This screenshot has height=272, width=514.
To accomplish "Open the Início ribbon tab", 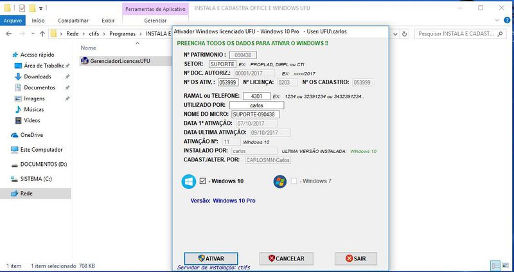I will click(x=38, y=21).
